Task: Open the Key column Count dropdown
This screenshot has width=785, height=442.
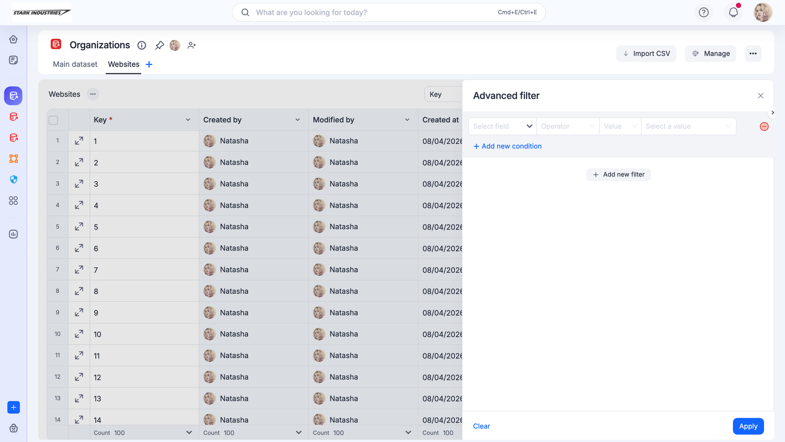Action: click(x=189, y=432)
